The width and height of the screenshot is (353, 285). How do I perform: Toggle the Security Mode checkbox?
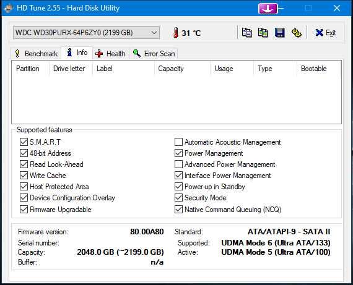point(178,198)
